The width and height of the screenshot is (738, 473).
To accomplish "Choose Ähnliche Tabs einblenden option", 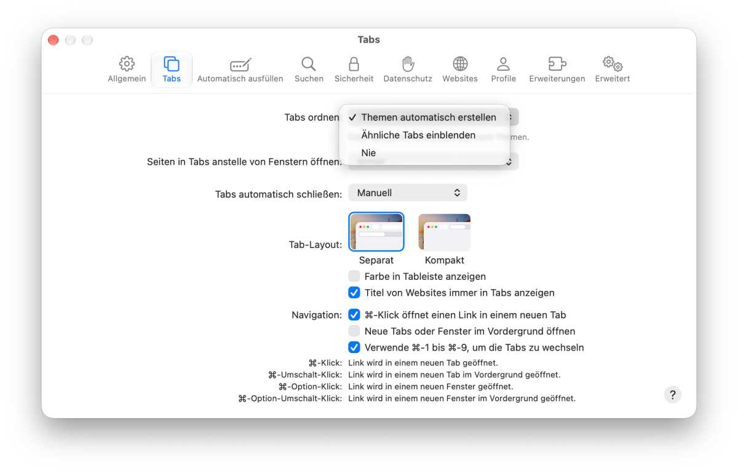I will point(424,135).
